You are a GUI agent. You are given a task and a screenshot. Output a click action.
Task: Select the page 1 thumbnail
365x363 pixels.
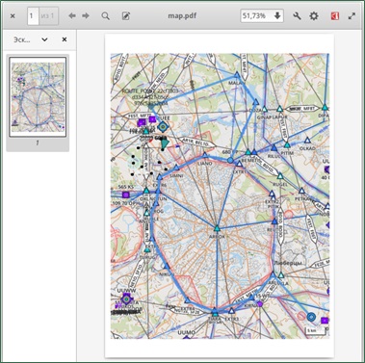pos(38,97)
